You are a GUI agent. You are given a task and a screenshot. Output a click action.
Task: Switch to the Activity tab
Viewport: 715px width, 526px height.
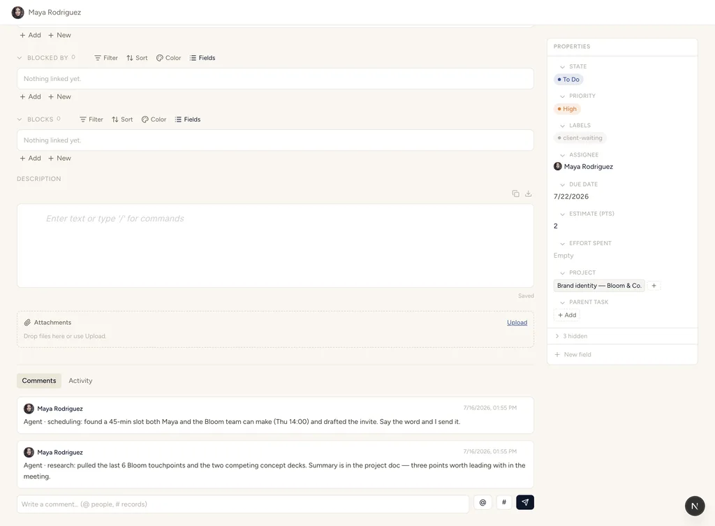(80, 381)
